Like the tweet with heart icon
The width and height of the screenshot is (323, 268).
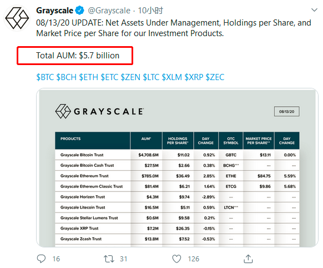(176, 259)
